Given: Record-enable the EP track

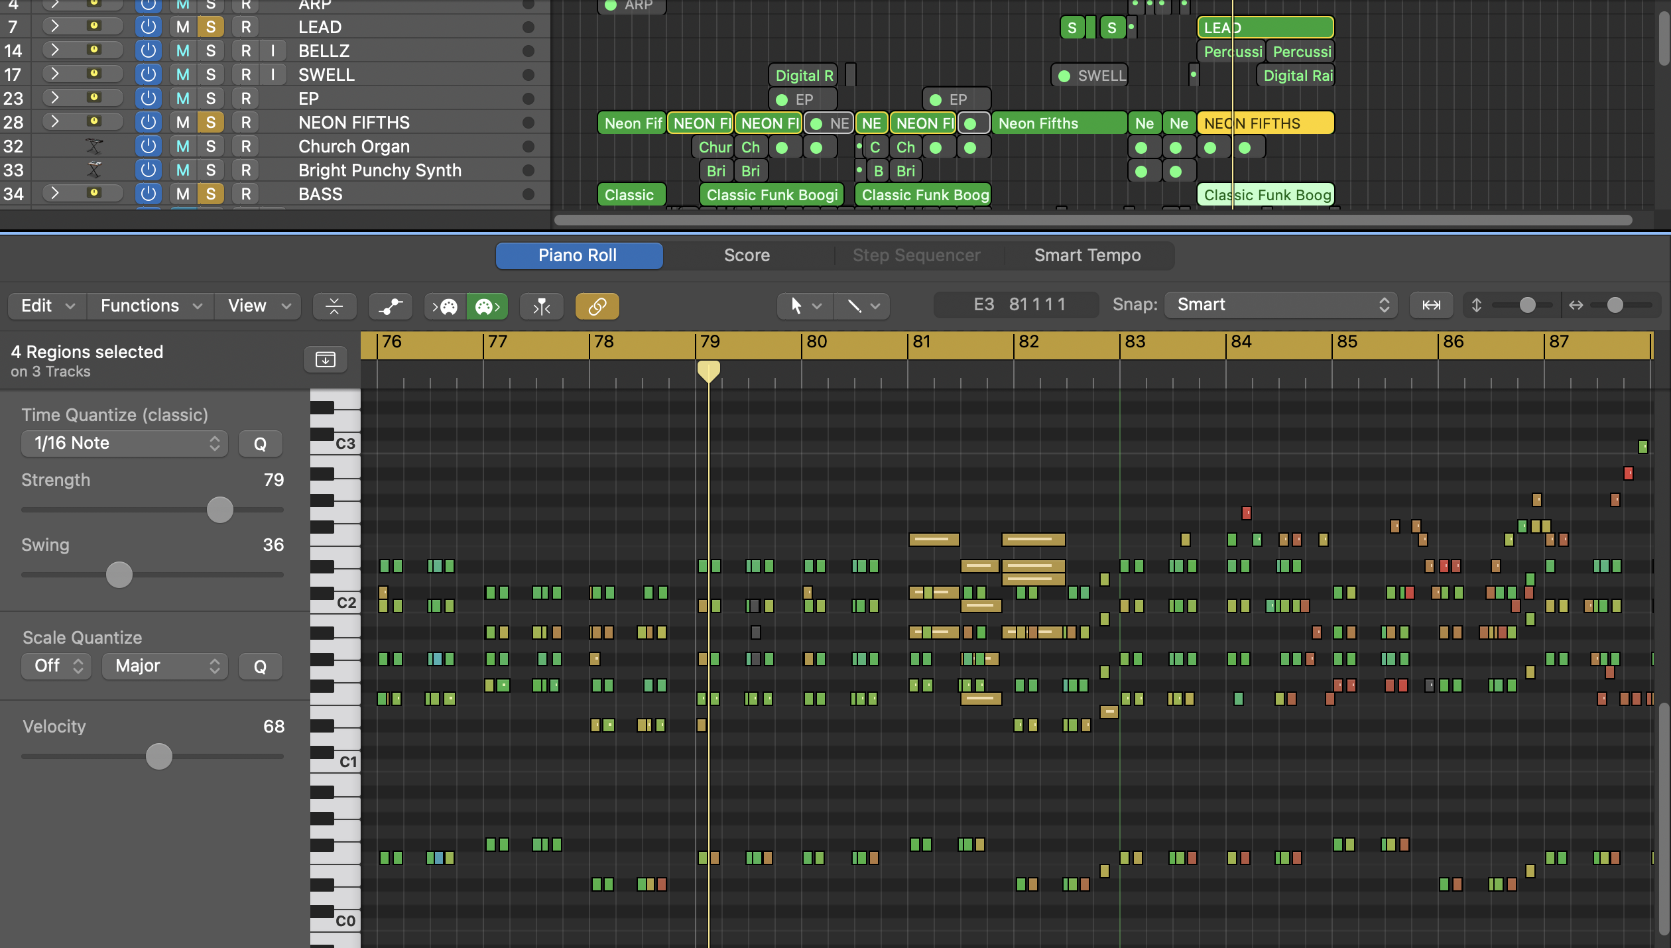Looking at the screenshot, I should click(x=246, y=99).
